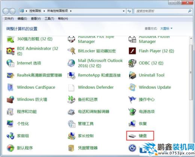This screenshot has height=157, width=195.
Task: Open the Uninstall Tool icon
Action: click(x=132, y=75)
